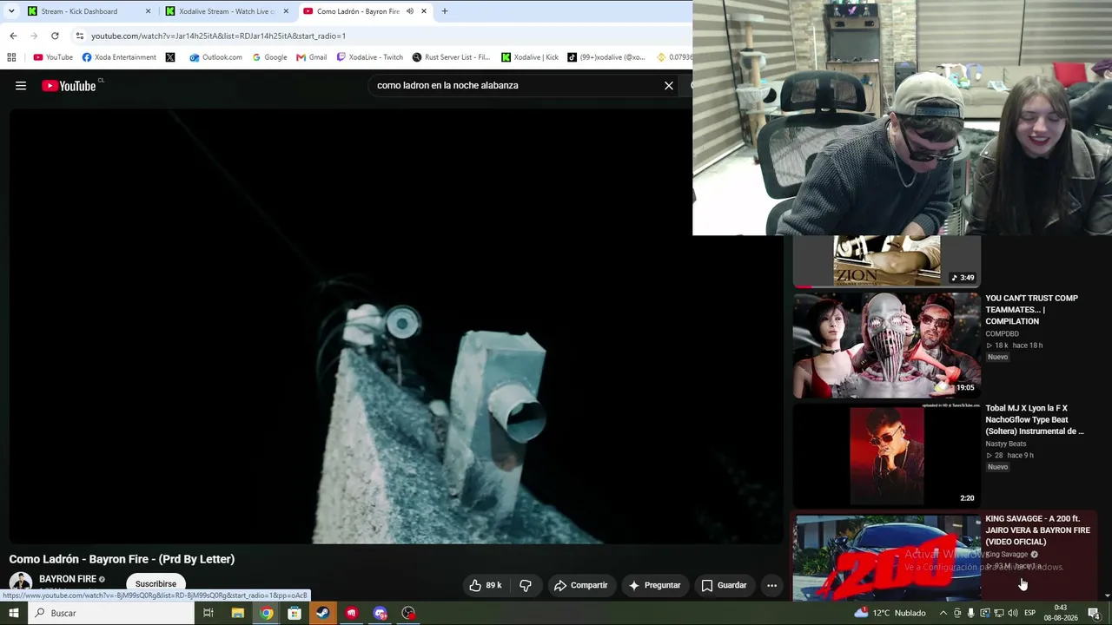Switch the ESP input language indicator
Viewport: 1112px width, 625px height.
pyautogui.click(x=1029, y=613)
